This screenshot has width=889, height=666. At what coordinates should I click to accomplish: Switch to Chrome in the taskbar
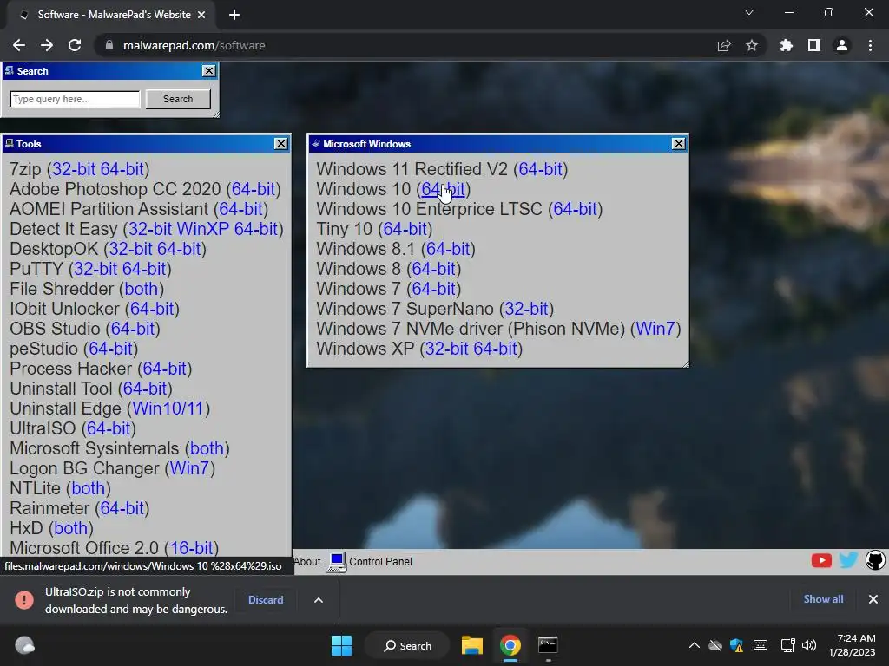[510, 645]
